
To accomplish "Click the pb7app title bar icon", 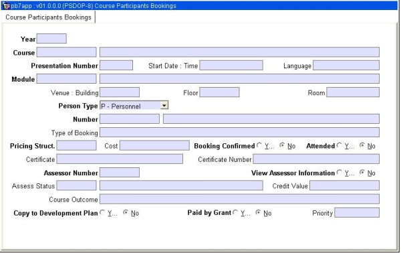I will click(5, 5).
